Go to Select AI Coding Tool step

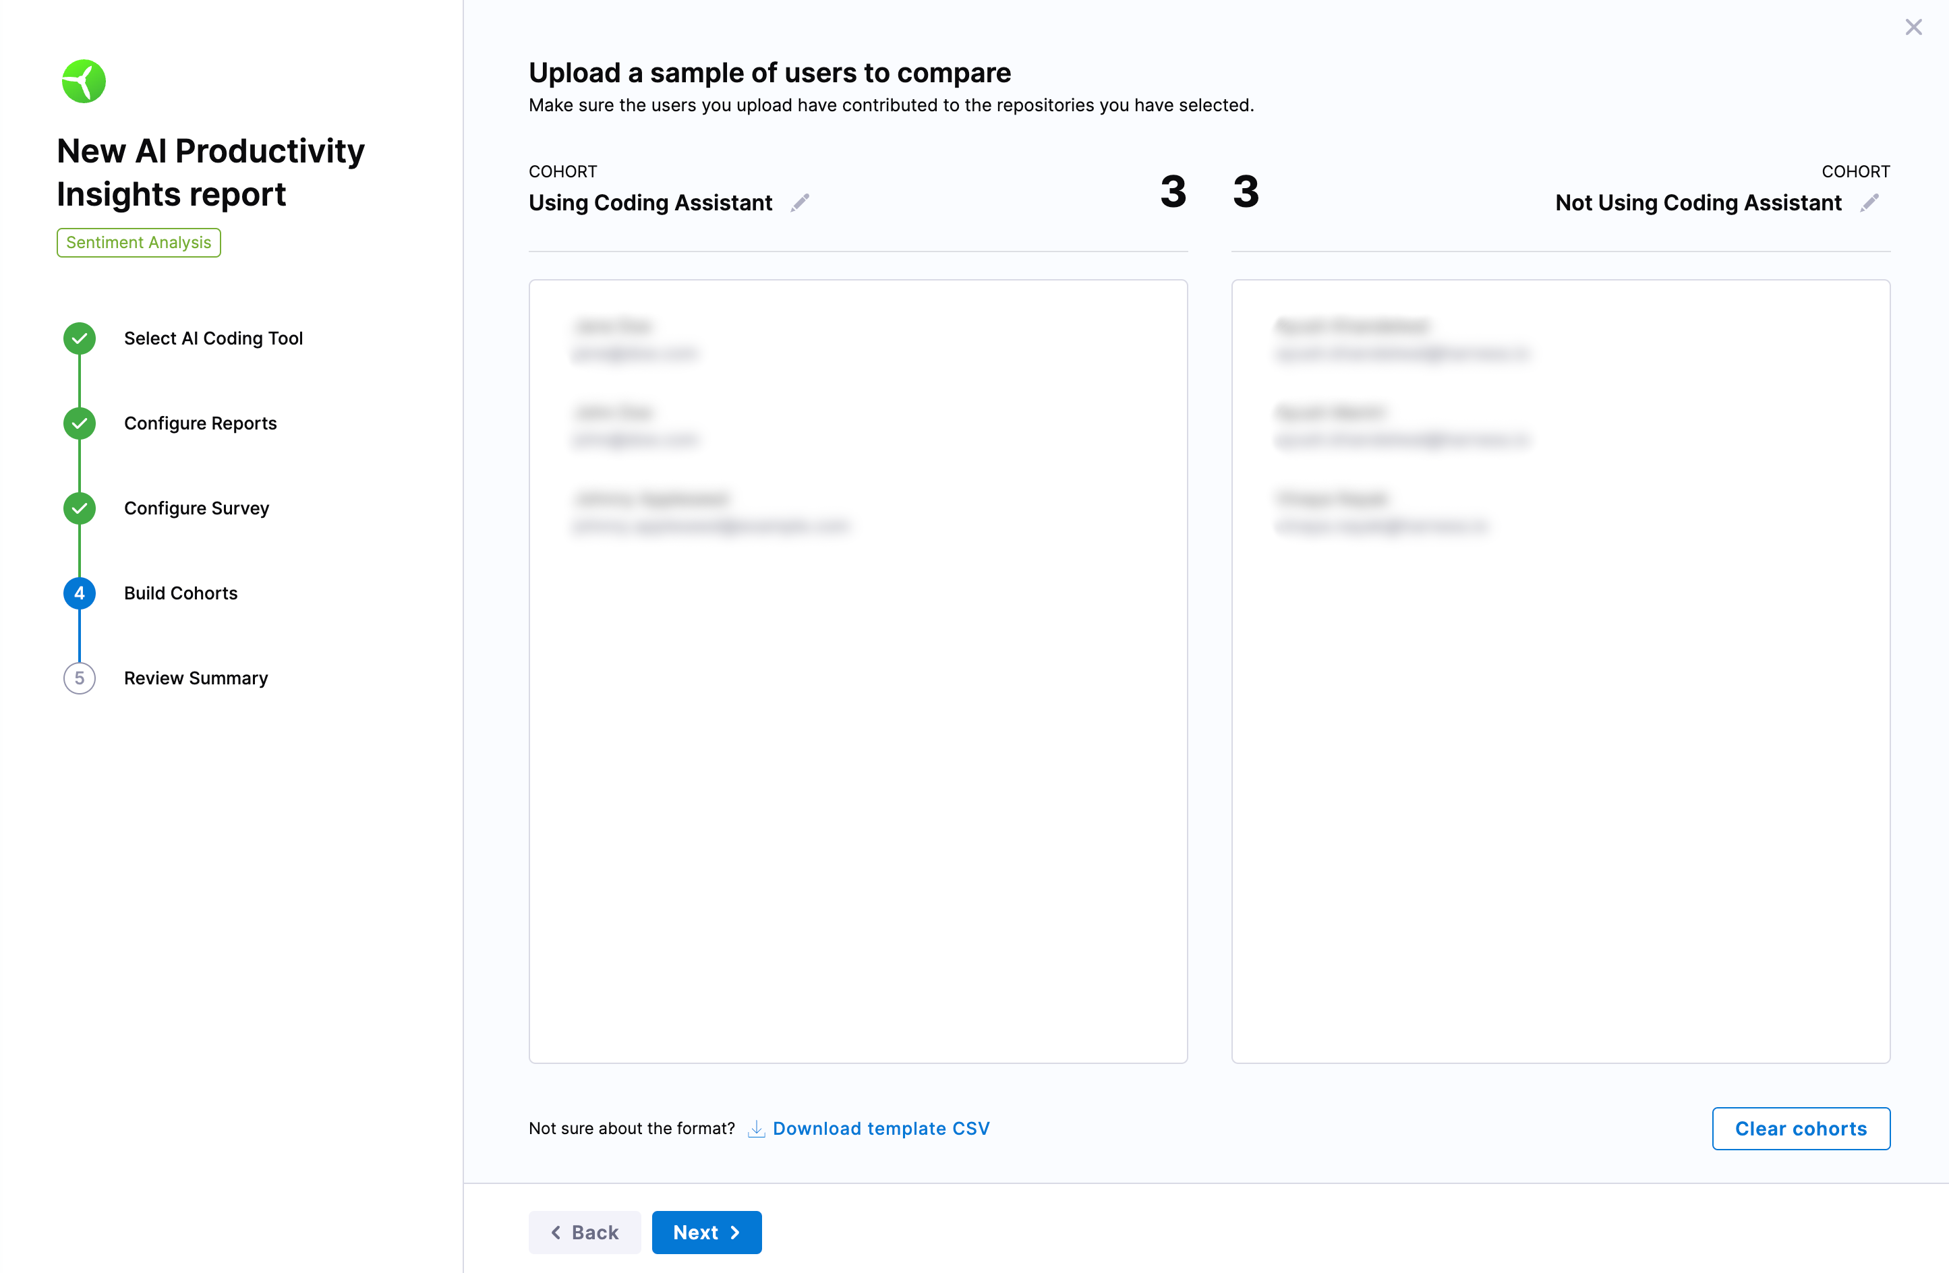pos(213,338)
